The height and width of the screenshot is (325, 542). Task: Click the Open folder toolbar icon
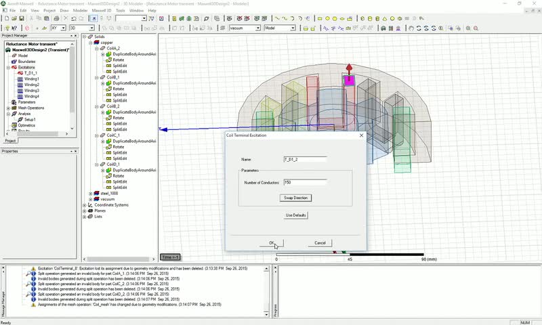tap(14, 18)
